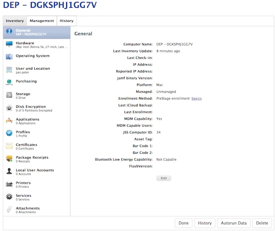Follow the basics PreStage enrollment link
Viewport: 275px width, 231px height.
pos(196,99)
